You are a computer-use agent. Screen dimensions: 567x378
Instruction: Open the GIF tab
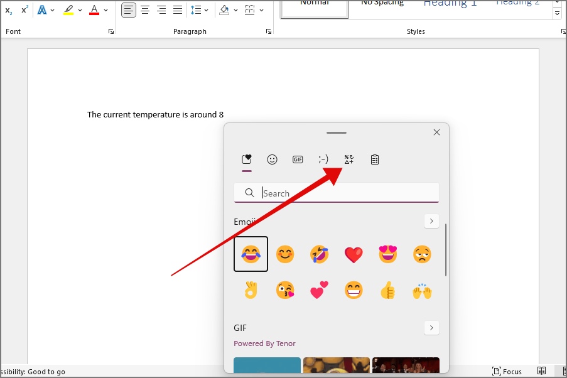[298, 159]
